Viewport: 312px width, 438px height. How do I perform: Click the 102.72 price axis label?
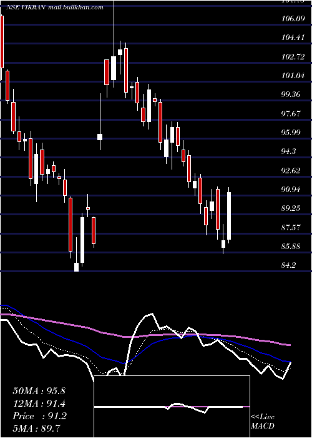tap(293, 57)
